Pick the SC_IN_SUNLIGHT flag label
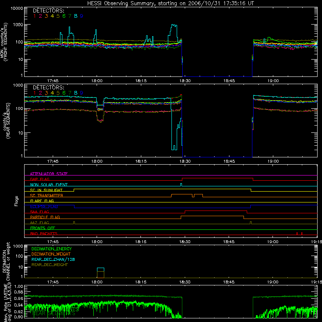This screenshot has width=322, height=322. click(46, 190)
